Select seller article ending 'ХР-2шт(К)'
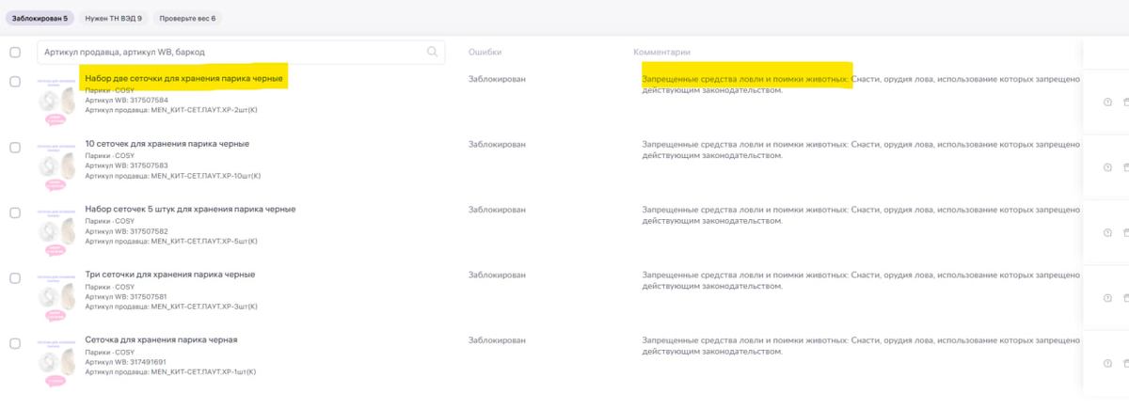 point(171,110)
